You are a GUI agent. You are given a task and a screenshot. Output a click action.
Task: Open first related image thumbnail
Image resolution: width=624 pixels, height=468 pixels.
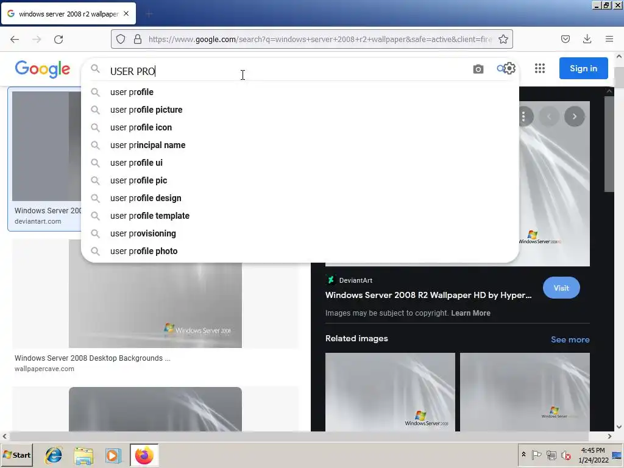pyautogui.click(x=390, y=392)
